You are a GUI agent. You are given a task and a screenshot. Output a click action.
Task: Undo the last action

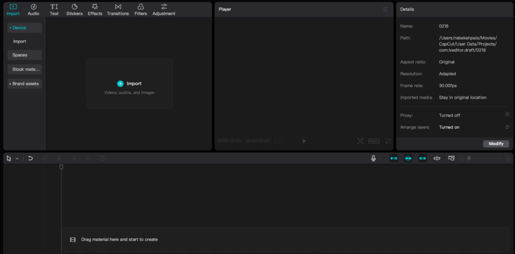point(31,158)
